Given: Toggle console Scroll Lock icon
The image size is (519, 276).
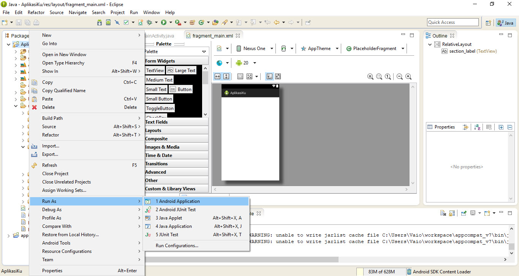Looking at the screenshot, I should click(452, 213).
